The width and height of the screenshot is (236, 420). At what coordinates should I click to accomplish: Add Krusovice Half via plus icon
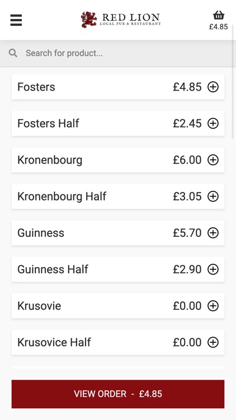(x=213, y=342)
